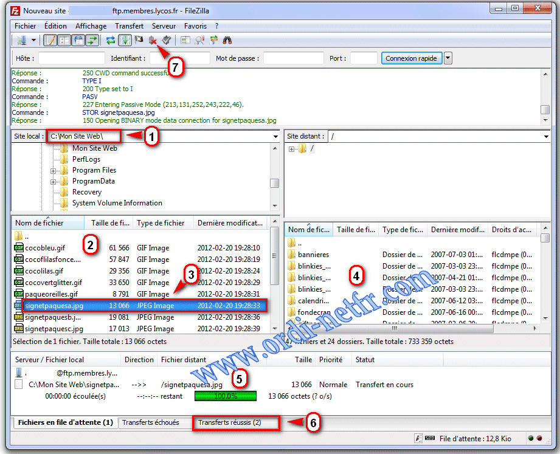The width and height of the screenshot is (560, 454).
Task: Click the green 100.0% transfer progress bar
Action: pyautogui.click(x=226, y=396)
